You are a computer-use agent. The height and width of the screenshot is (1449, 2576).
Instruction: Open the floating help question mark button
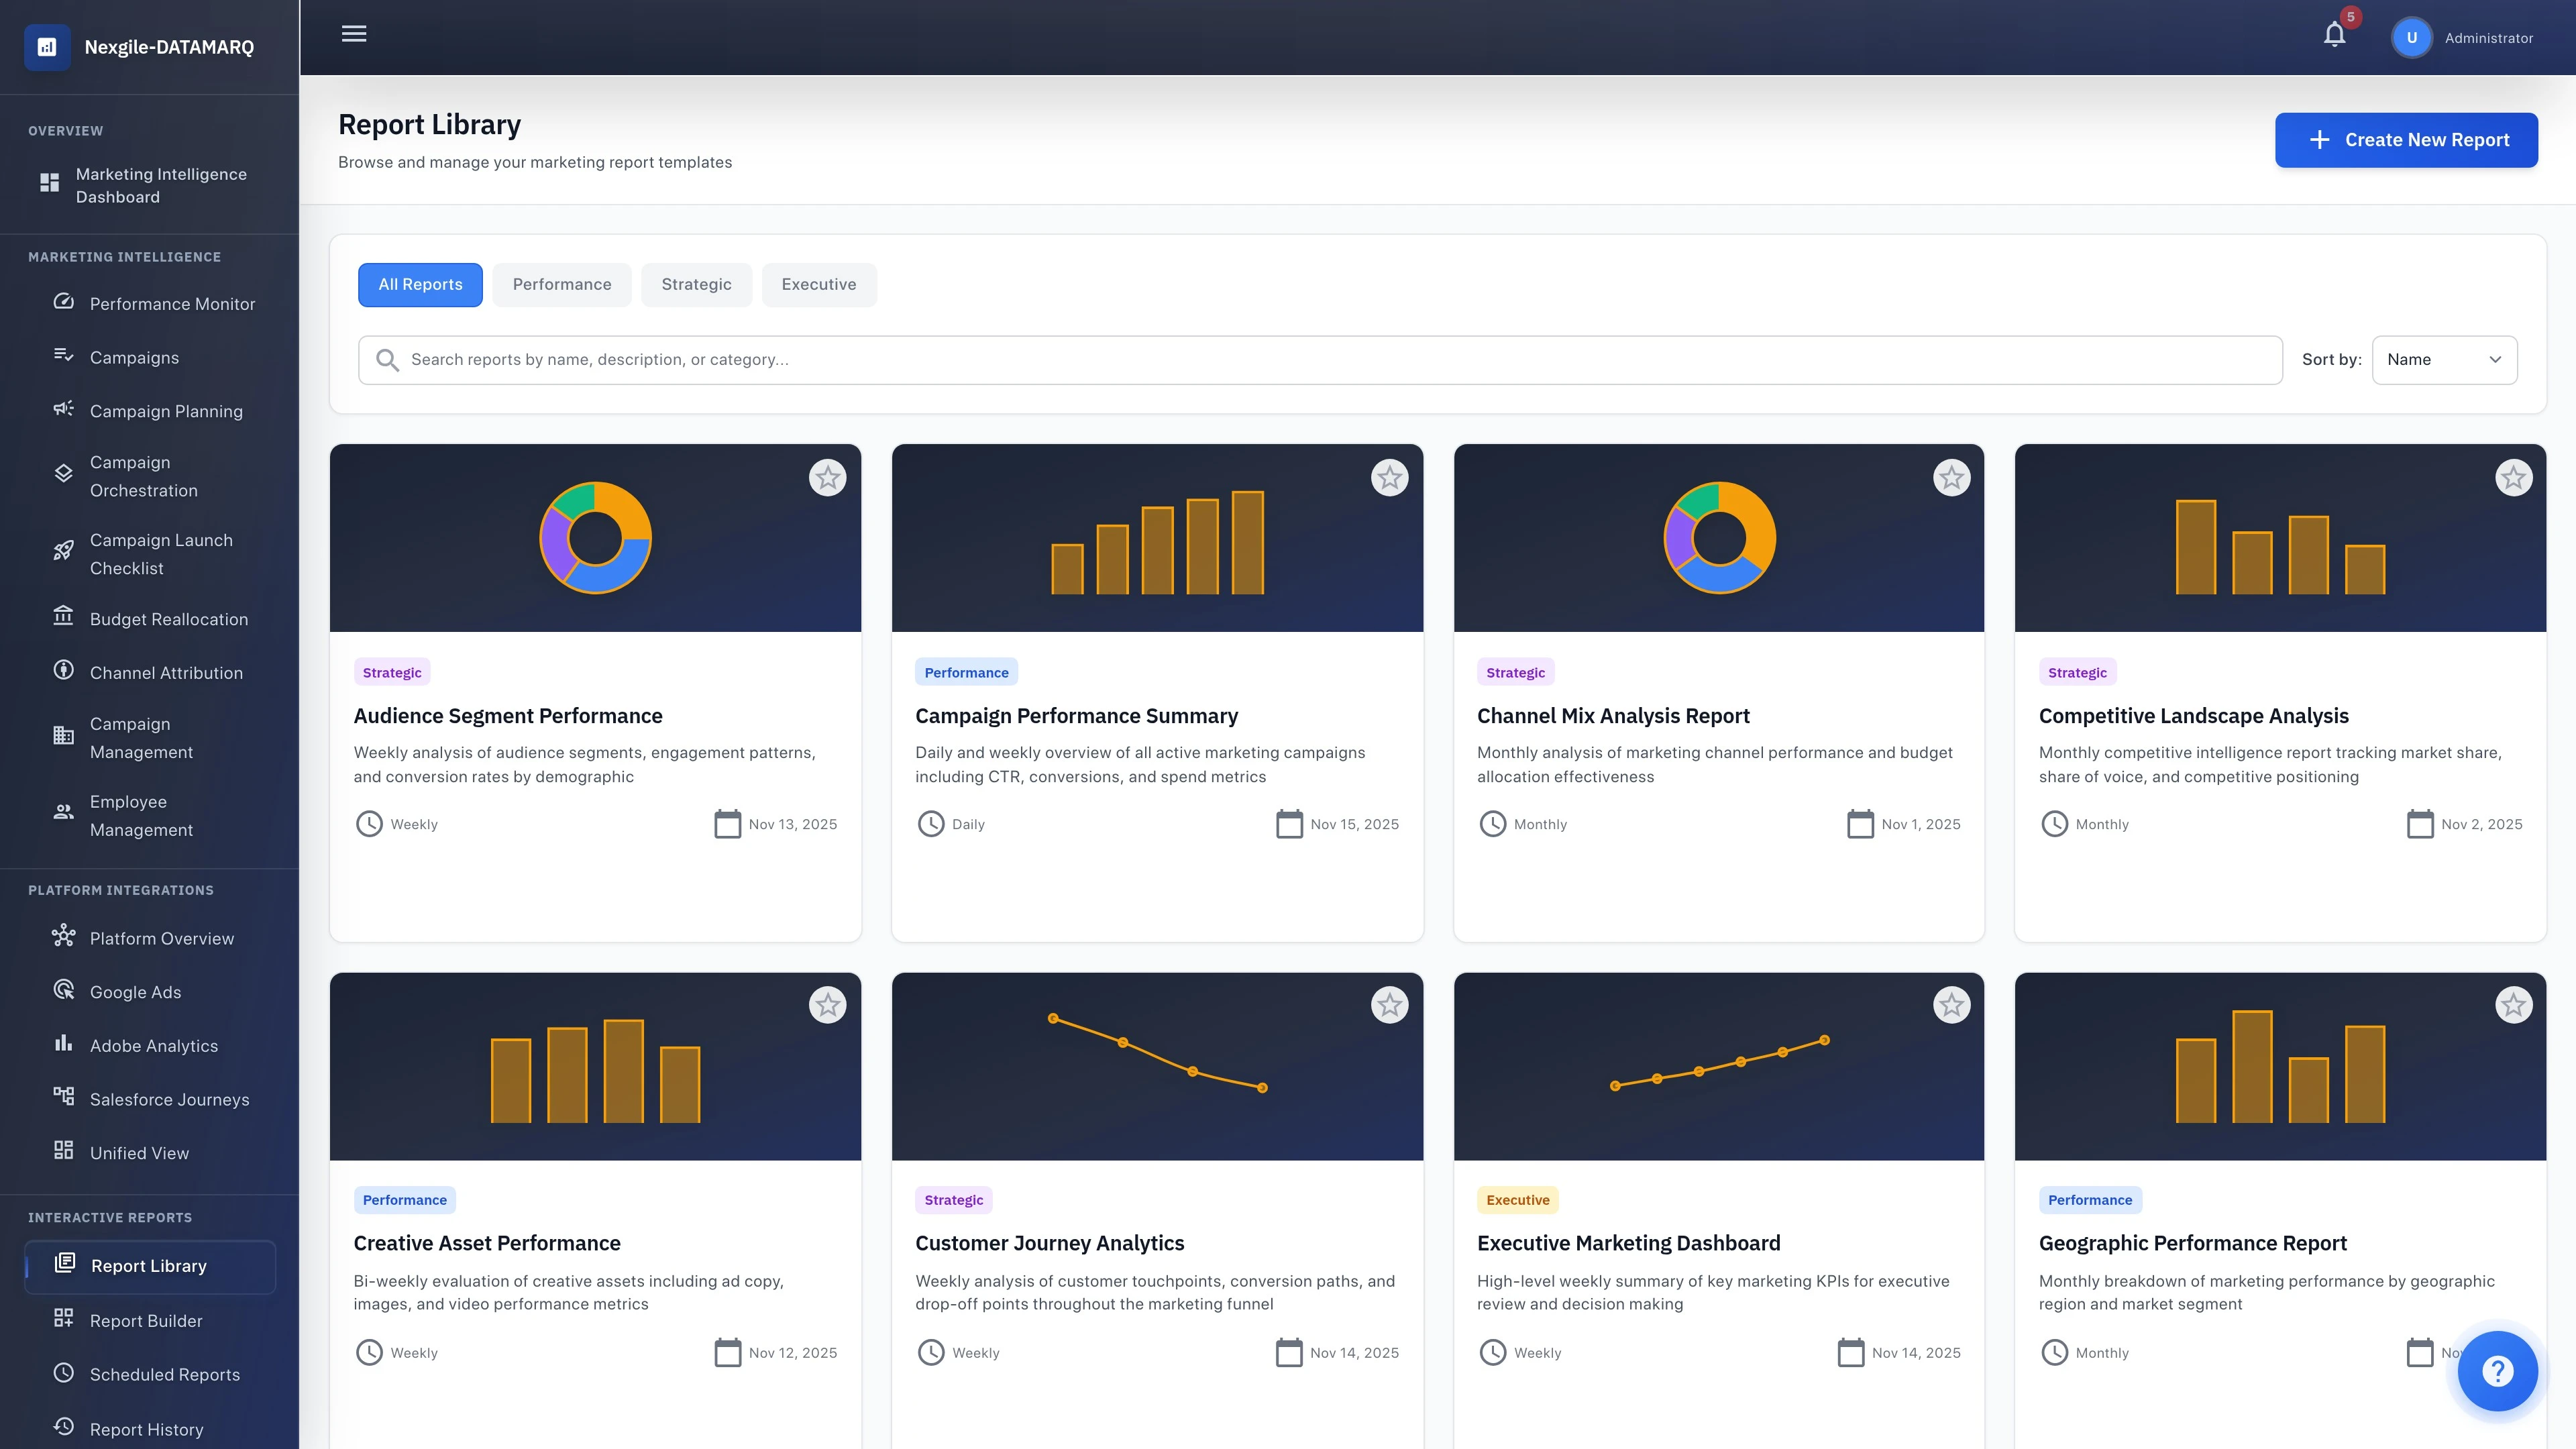tap(2498, 1371)
